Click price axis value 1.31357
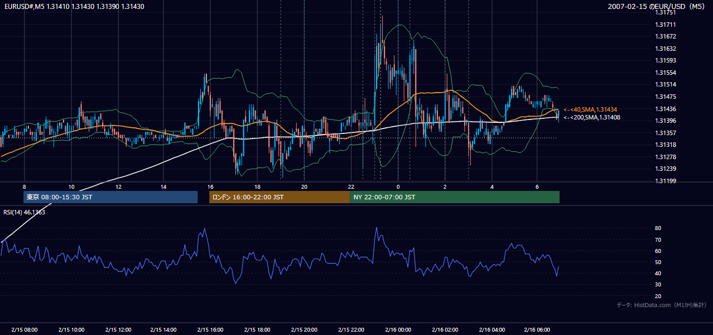The image size is (713, 335). (x=666, y=133)
